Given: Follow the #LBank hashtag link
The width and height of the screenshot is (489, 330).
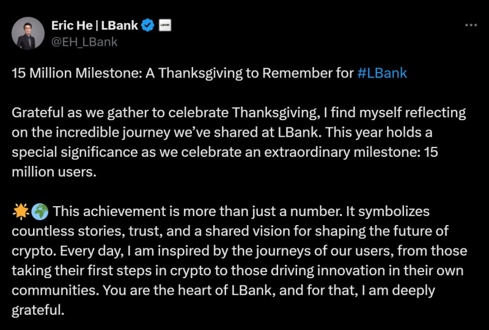Looking at the screenshot, I should (382, 74).
